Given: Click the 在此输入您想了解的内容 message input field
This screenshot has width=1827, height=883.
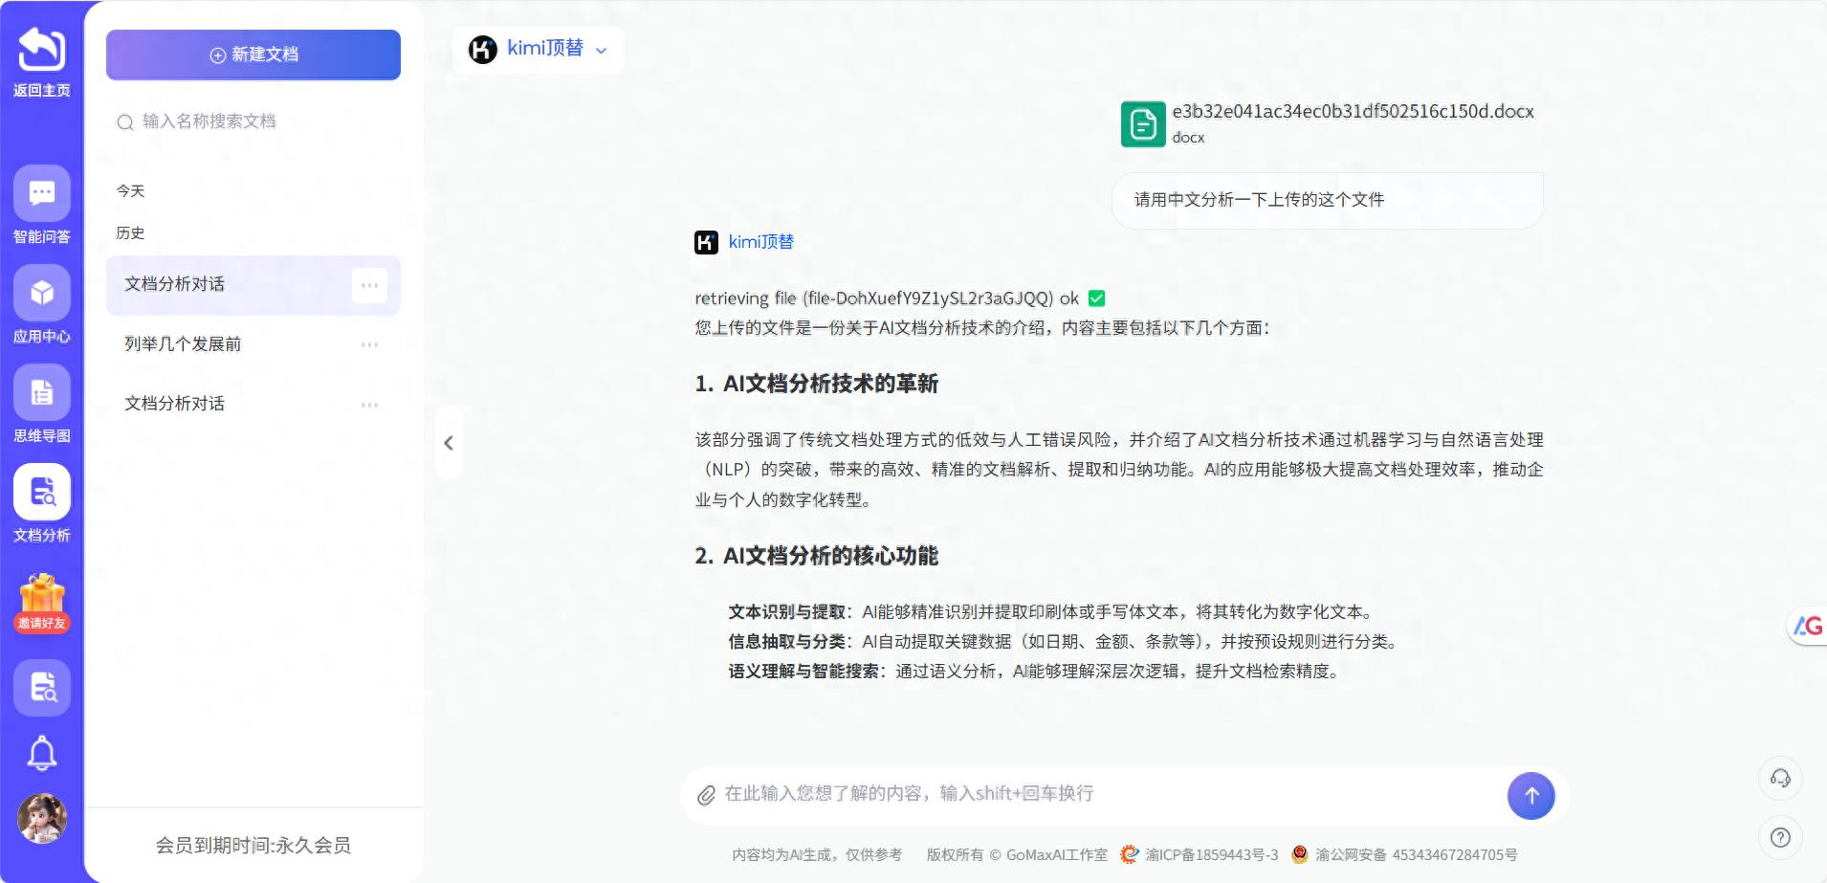Looking at the screenshot, I should [x=1110, y=794].
